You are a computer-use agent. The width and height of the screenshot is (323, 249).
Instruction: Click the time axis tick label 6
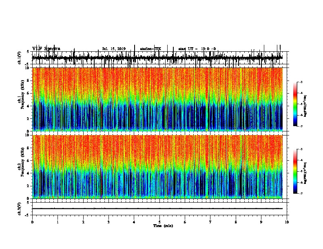click(x=185, y=222)
